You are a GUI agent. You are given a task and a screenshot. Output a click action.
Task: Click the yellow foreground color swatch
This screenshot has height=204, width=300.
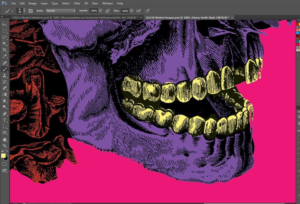[x=3, y=156]
